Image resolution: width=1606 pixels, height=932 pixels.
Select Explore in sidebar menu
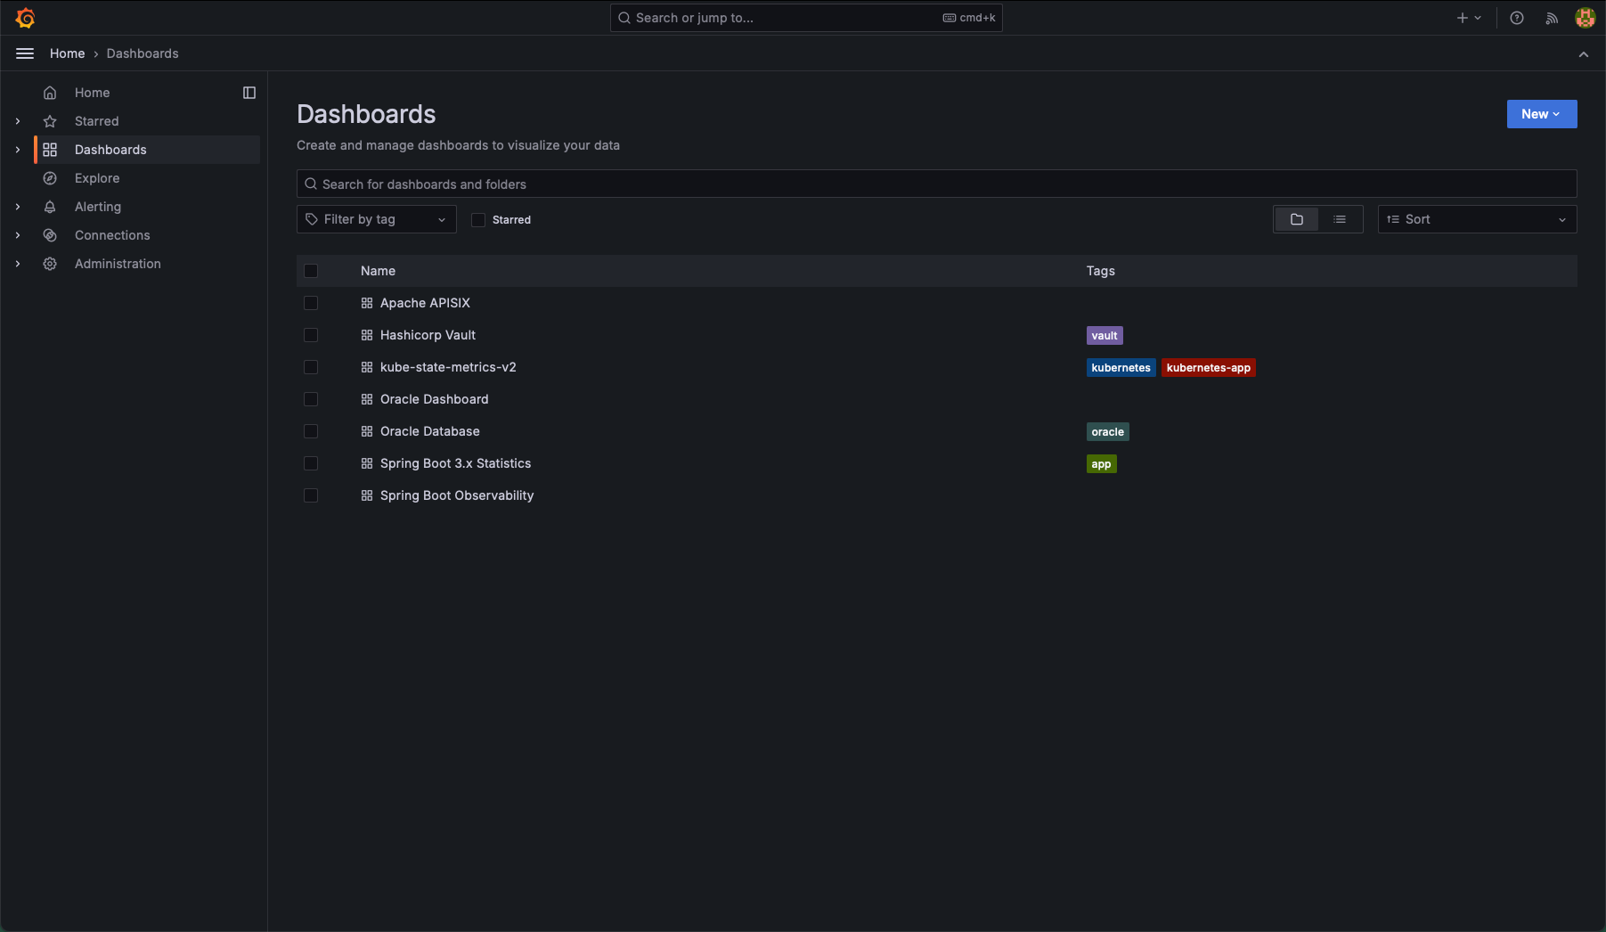coord(97,178)
